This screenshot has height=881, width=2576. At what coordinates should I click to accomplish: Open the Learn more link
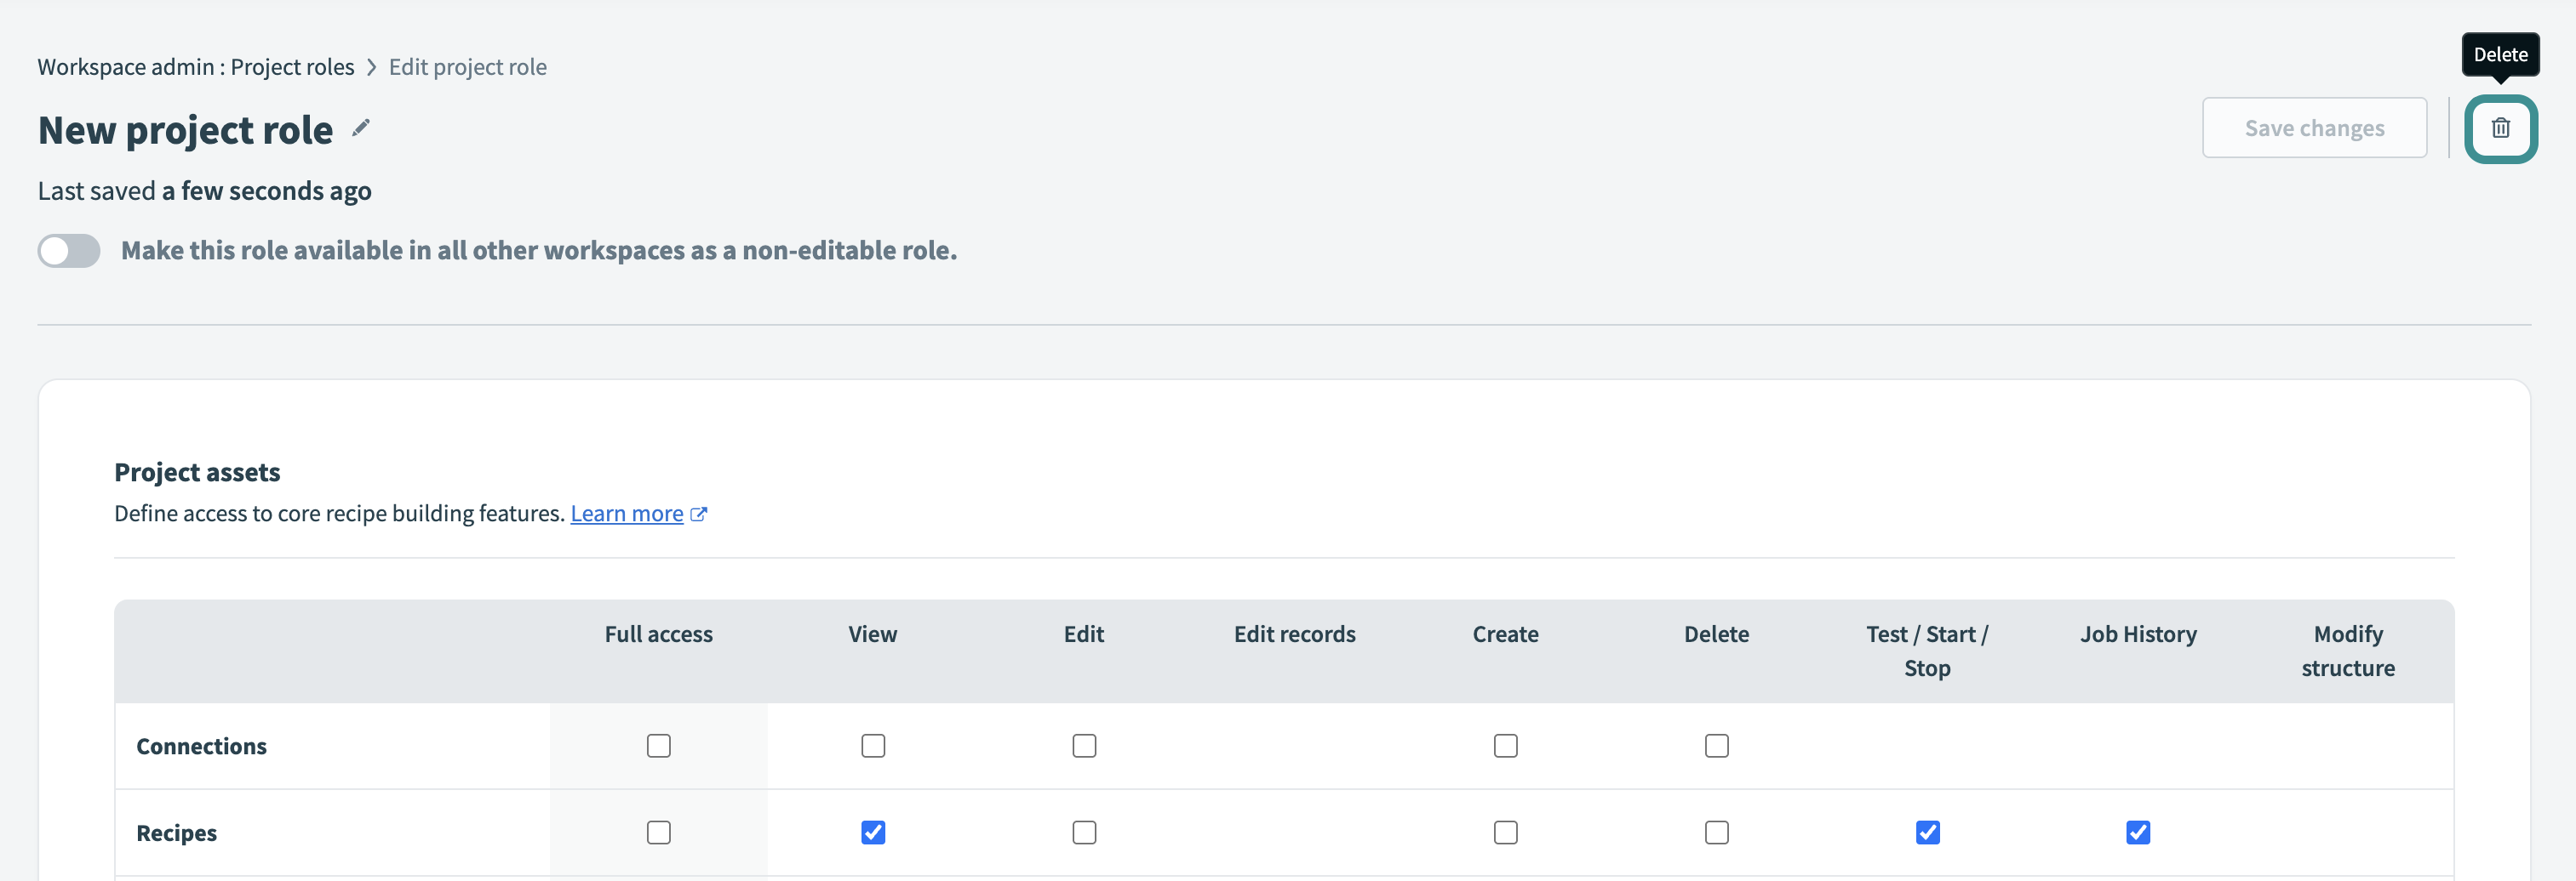(626, 513)
